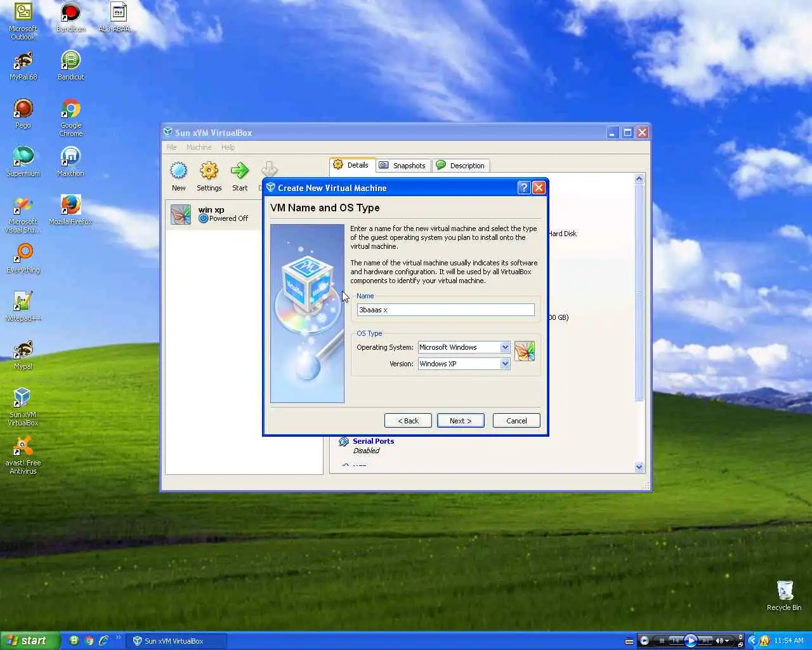Viewport: 812px width, 650px height.
Task: Open the Serial Ports details link
Action: [373, 441]
